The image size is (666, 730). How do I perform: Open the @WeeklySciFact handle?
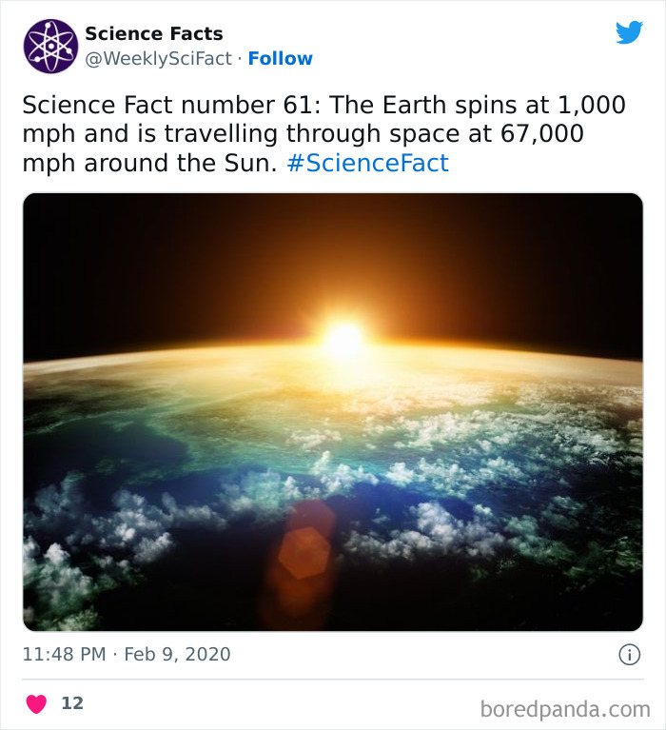click(159, 59)
